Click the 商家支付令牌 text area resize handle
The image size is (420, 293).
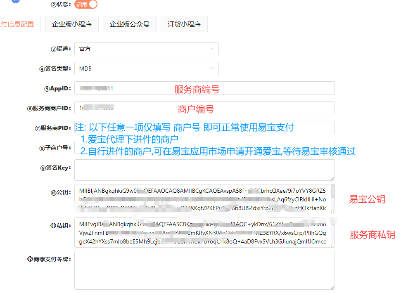(x=332, y=287)
